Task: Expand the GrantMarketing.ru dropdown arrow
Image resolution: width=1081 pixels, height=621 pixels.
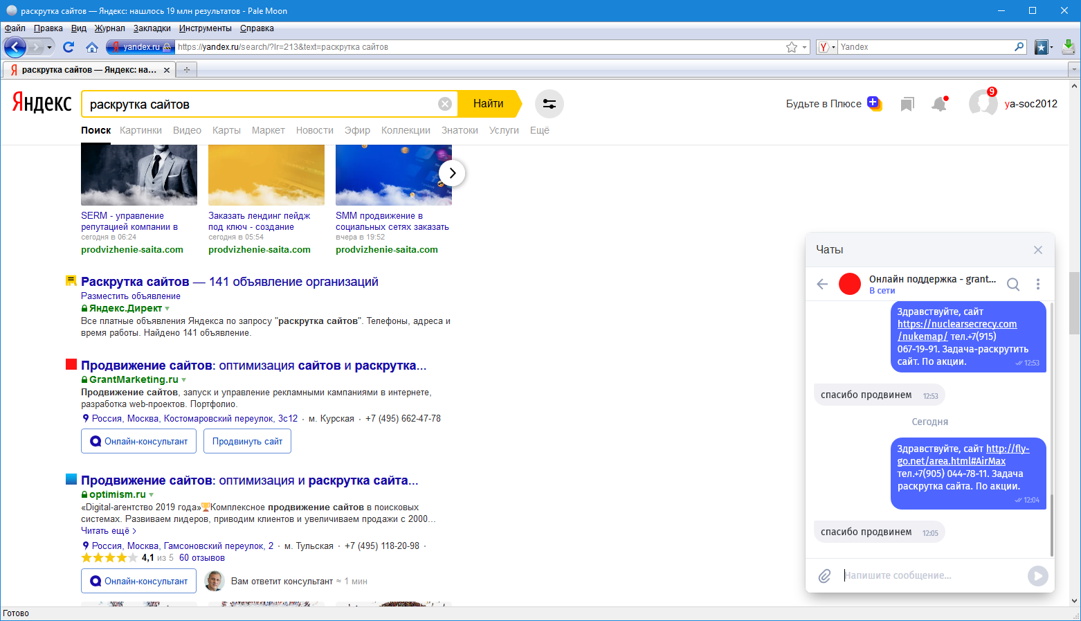Action: click(x=184, y=380)
